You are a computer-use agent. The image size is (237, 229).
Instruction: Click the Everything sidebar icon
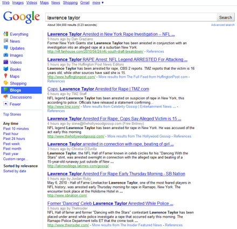coord(6,34)
